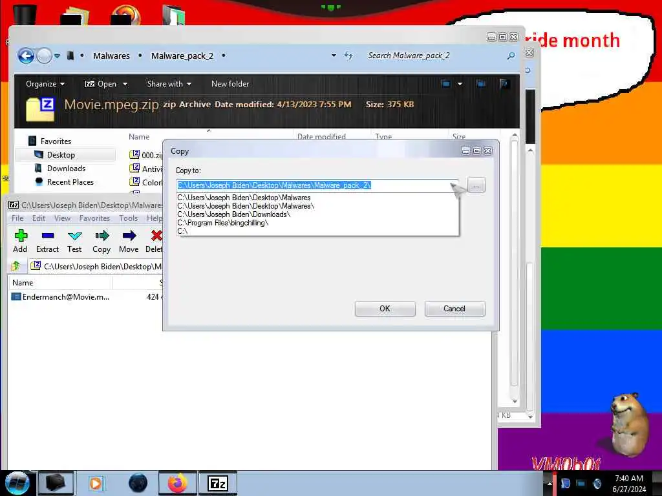Open the Help menu in 7-Zip
This screenshot has width=662, height=496.
(154, 218)
